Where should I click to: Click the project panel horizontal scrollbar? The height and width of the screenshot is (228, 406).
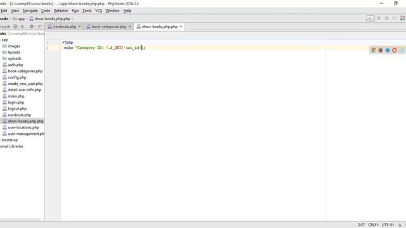20,220
